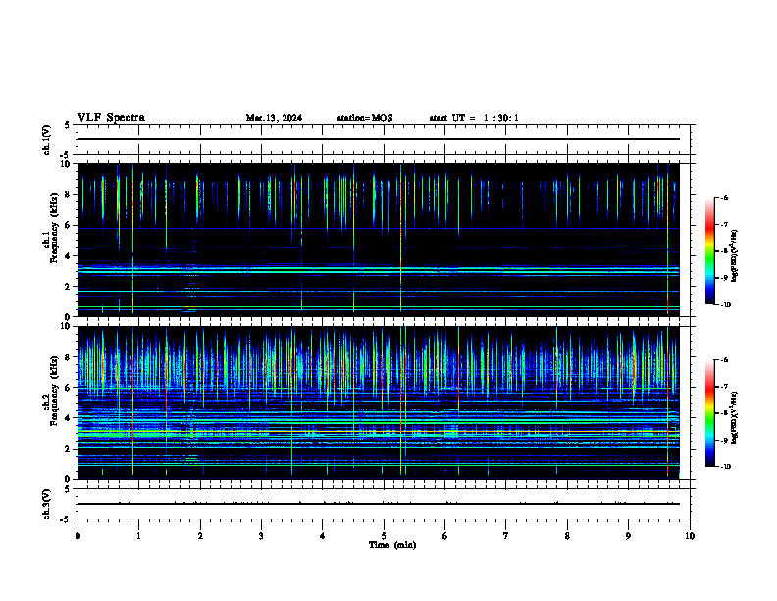The height and width of the screenshot is (601, 777).
Task: Click the "ch.1(V)" axis label
Action: point(46,139)
